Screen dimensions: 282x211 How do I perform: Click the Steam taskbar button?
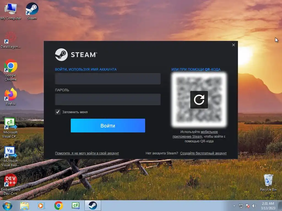(x=93, y=206)
